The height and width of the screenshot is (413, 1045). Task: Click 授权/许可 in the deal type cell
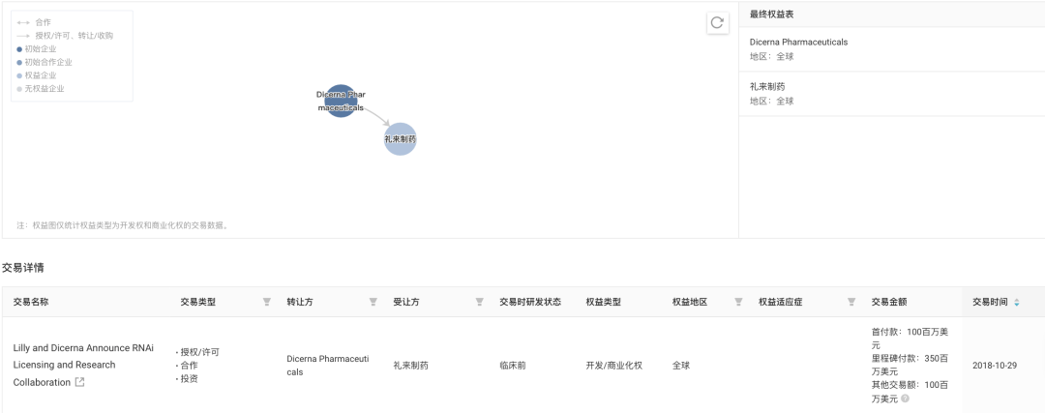(200, 352)
